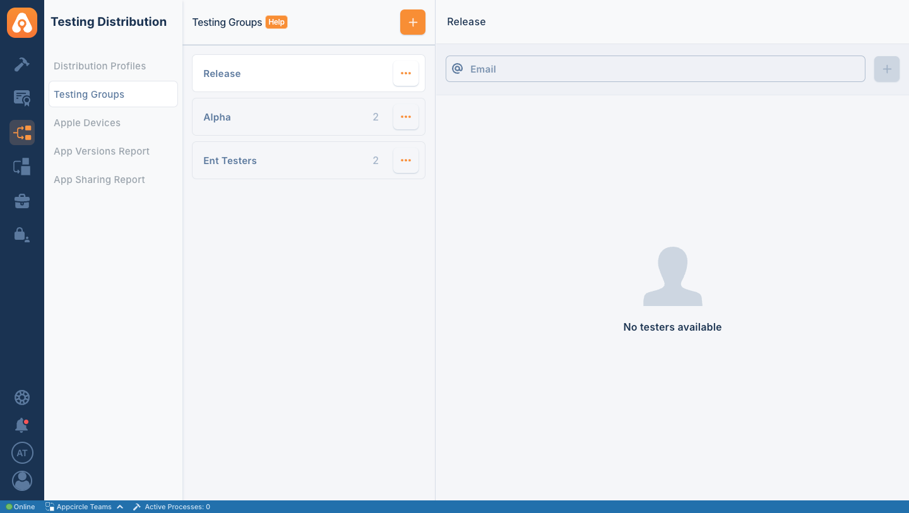Image resolution: width=909 pixels, height=513 pixels.
Task: Click the Testing Groups column title
Action: point(227,22)
